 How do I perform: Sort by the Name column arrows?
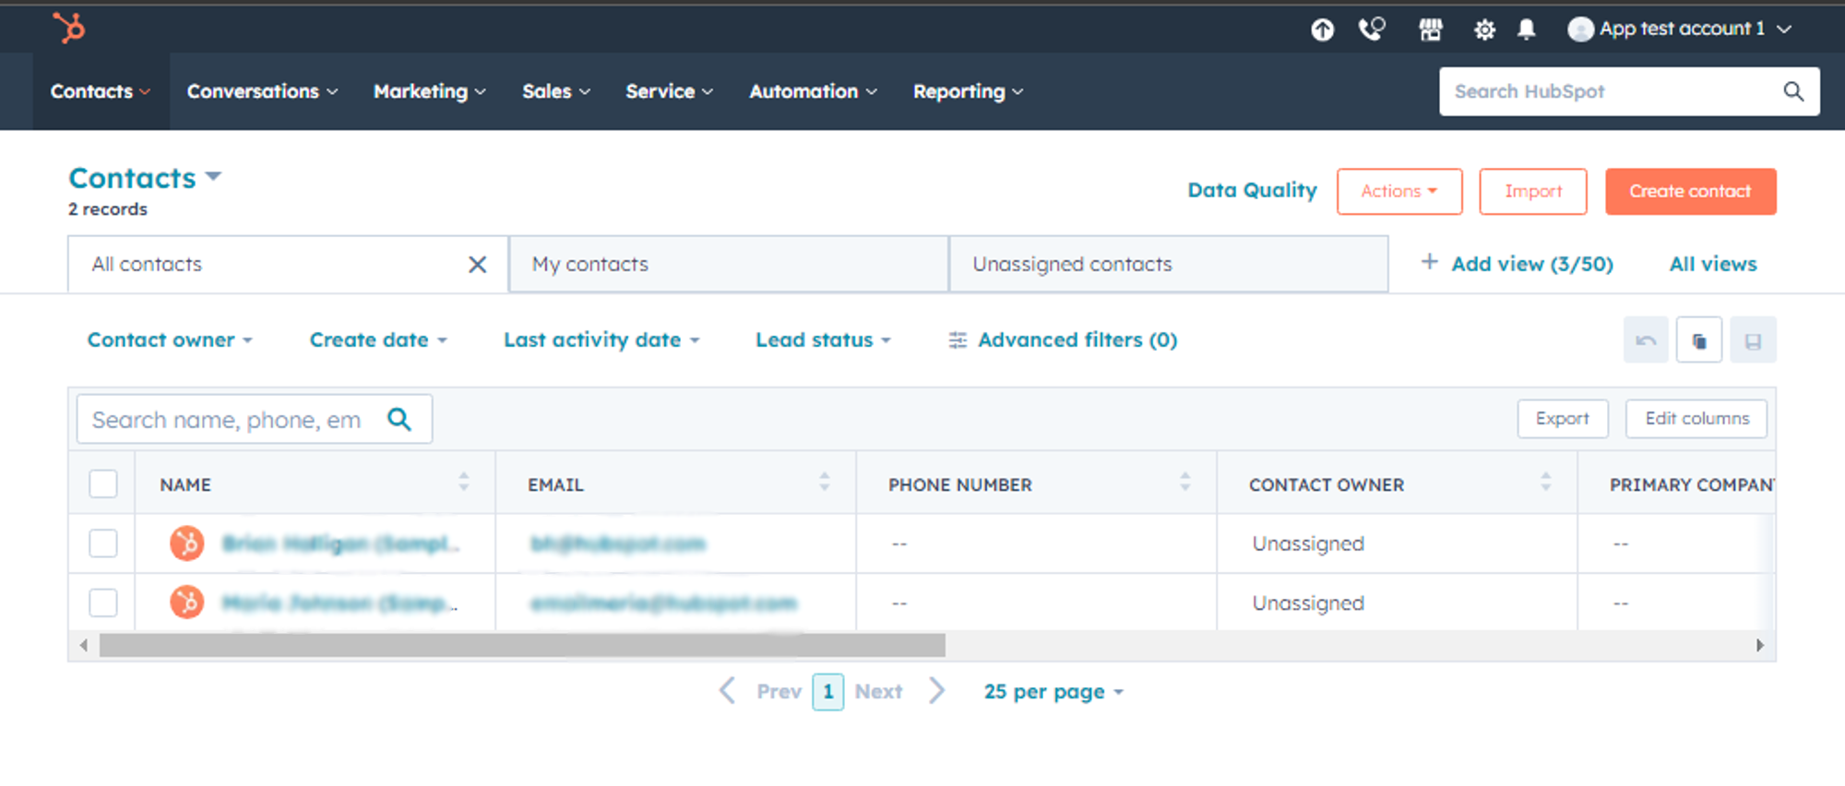(464, 482)
